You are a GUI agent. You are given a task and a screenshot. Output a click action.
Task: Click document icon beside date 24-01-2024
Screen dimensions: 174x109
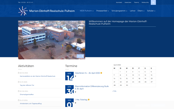[x=19, y=100]
